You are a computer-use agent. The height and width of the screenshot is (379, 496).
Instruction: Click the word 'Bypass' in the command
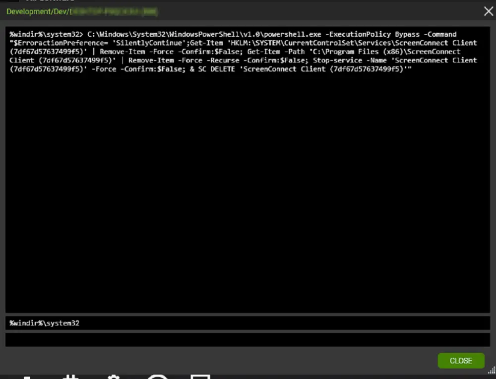(407, 34)
